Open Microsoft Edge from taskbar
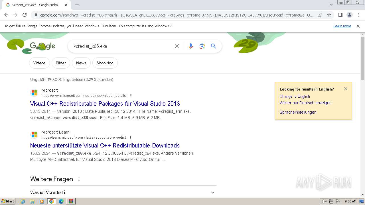This screenshot has height=205, width=365. 61,201
